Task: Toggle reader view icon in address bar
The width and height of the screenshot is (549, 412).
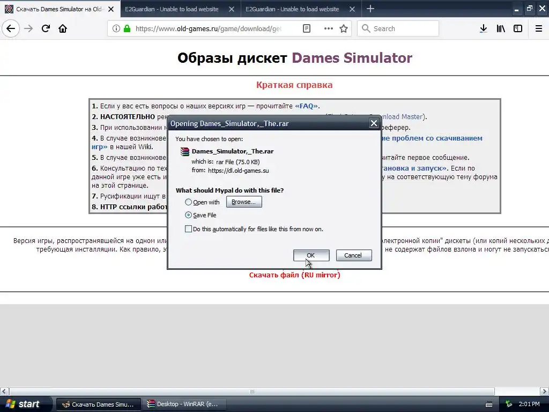Action: pos(306,28)
